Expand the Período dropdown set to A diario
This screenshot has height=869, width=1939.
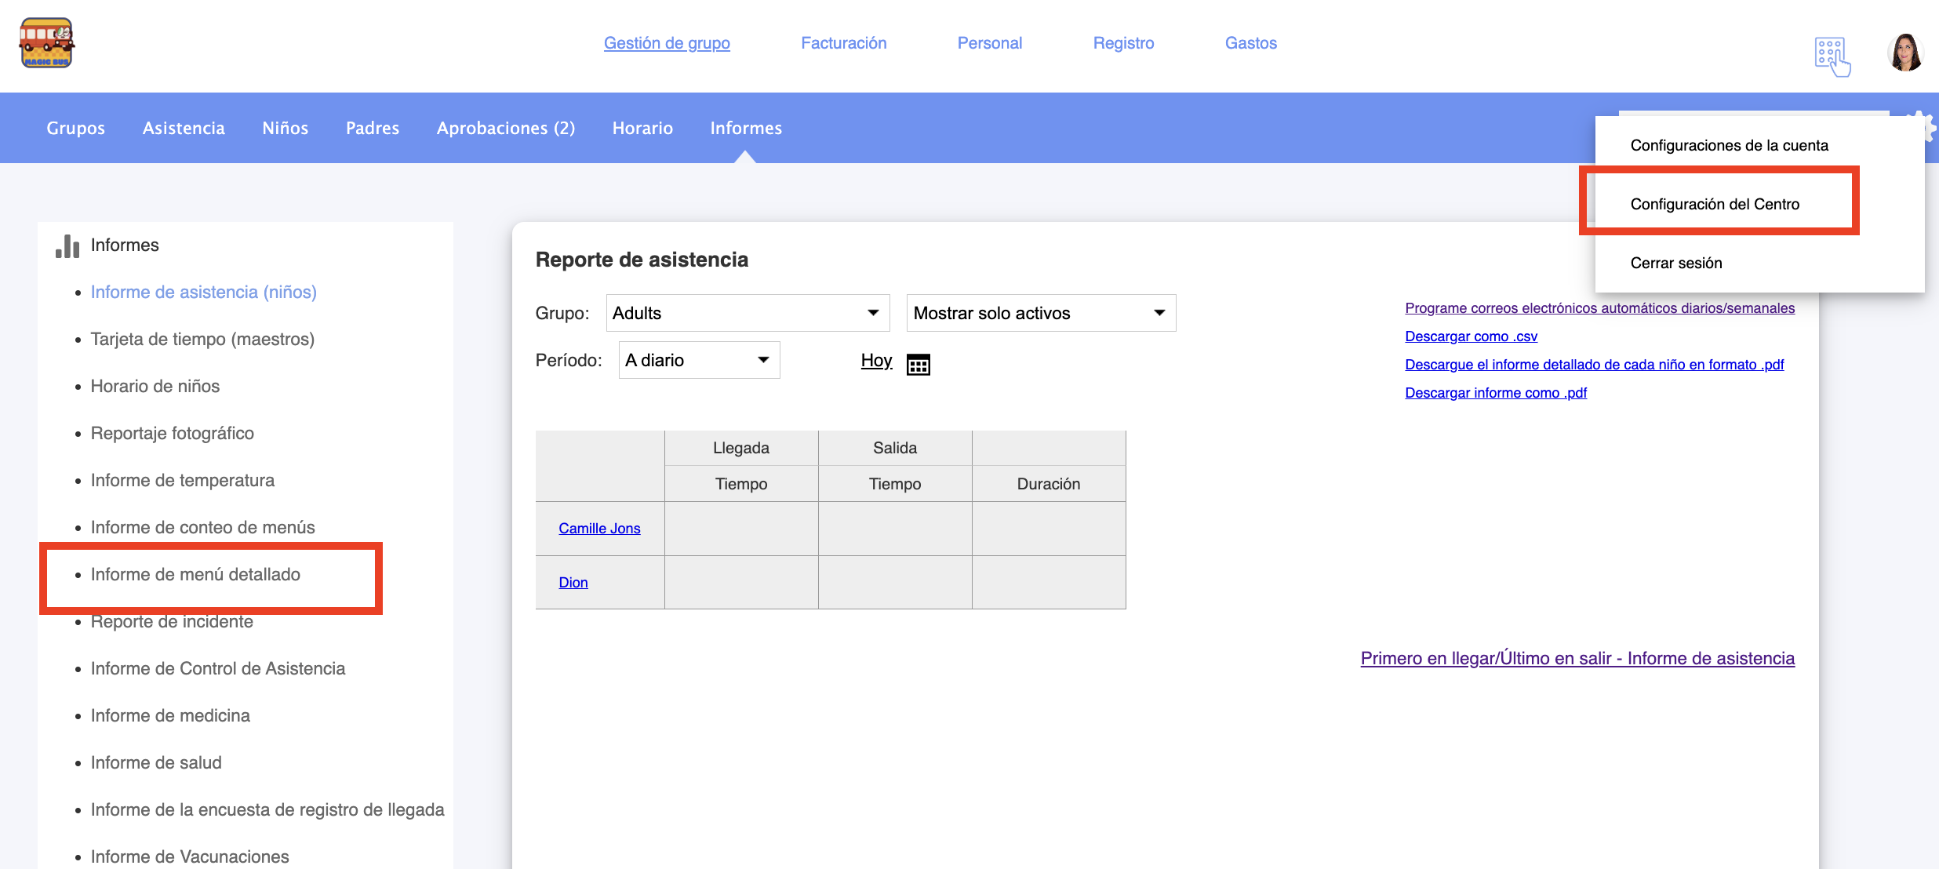[698, 360]
